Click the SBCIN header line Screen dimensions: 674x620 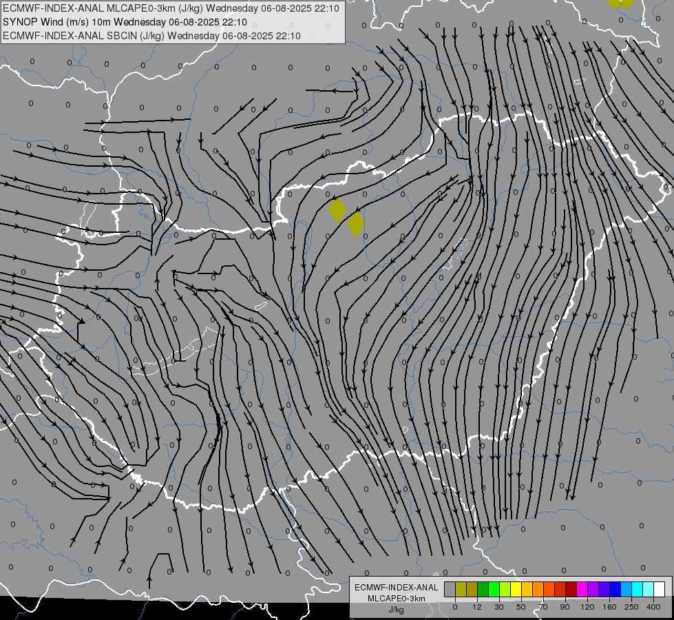point(151,36)
